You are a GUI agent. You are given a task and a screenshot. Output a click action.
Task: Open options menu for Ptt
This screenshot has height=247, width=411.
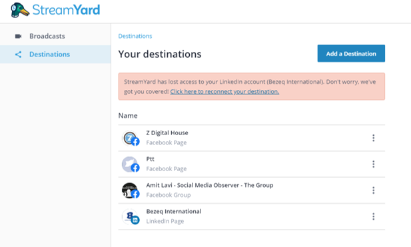[x=373, y=164]
